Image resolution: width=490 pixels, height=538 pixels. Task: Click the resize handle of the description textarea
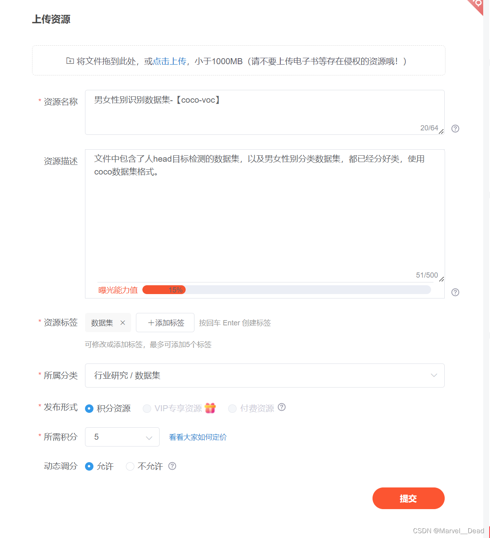click(x=441, y=279)
